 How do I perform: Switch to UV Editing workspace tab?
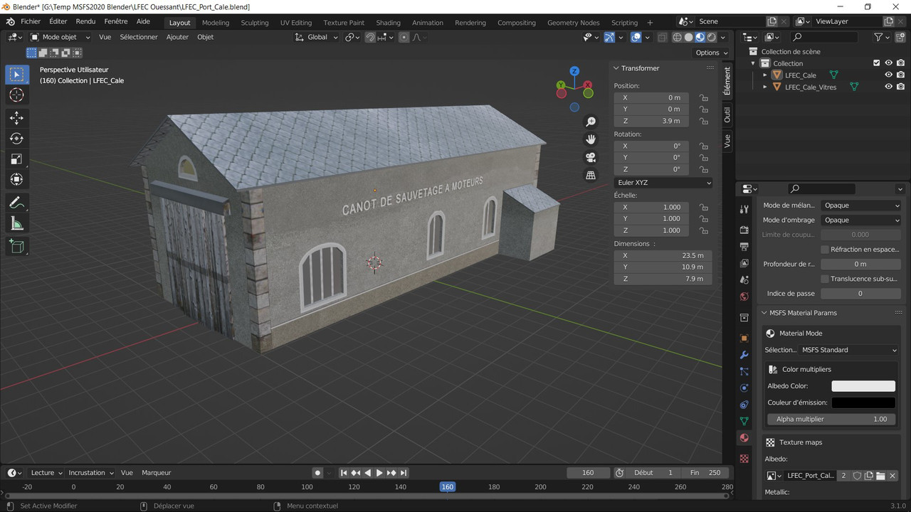pyautogui.click(x=296, y=23)
